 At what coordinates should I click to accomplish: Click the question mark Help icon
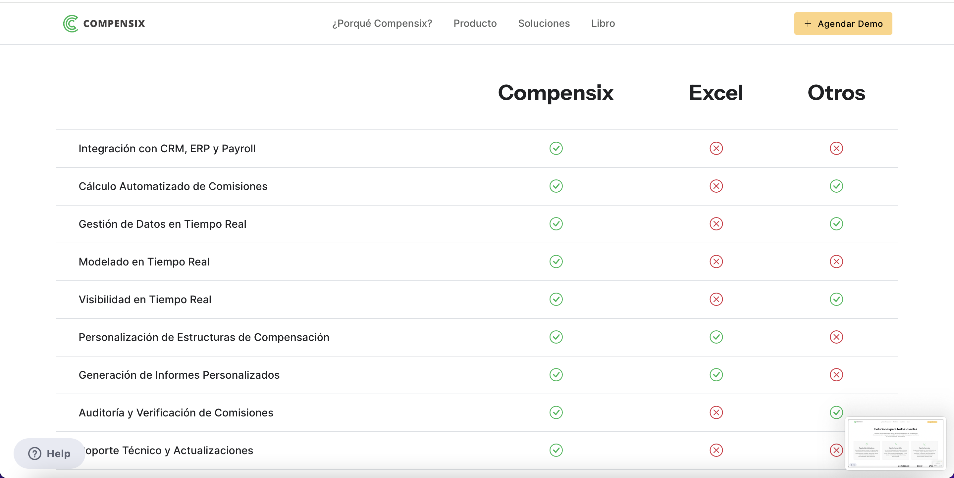pyautogui.click(x=35, y=453)
